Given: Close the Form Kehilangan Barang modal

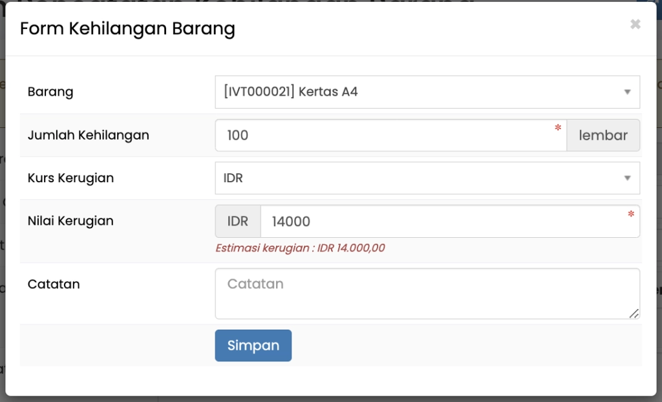Looking at the screenshot, I should pyautogui.click(x=634, y=24).
